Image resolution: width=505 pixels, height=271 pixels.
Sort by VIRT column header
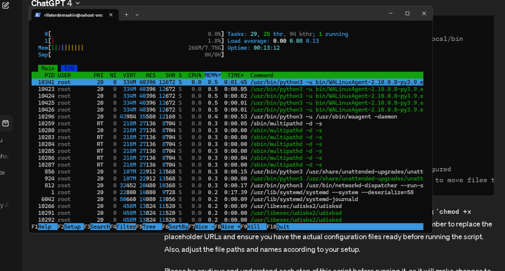pyautogui.click(x=130, y=75)
